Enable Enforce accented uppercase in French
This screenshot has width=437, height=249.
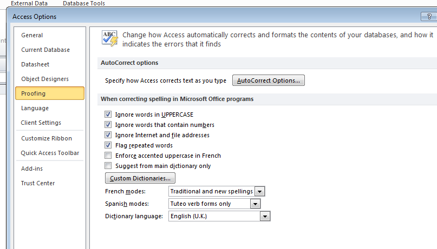(108, 156)
